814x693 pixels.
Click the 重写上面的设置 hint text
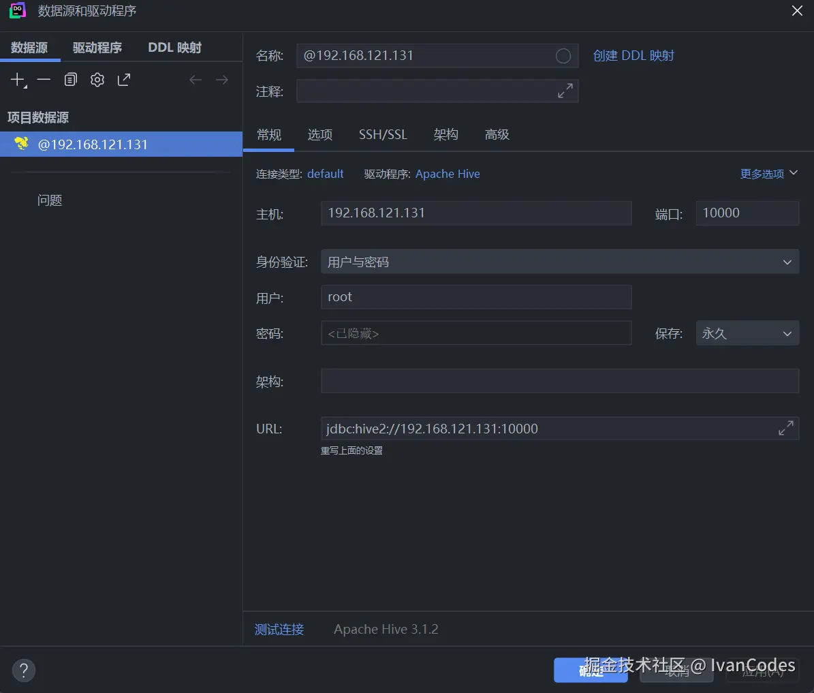(x=351, y=450)
